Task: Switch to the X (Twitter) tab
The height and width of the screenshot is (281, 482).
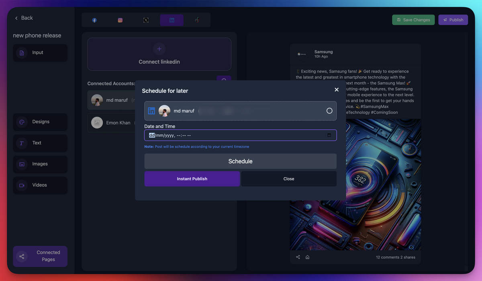Action: 146,20
